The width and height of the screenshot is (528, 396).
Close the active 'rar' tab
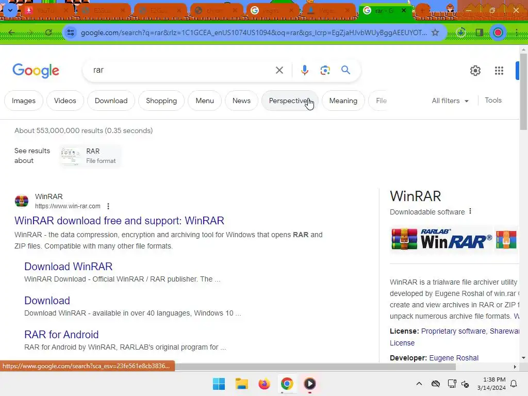pyautogui.click(x=403, y=11)
